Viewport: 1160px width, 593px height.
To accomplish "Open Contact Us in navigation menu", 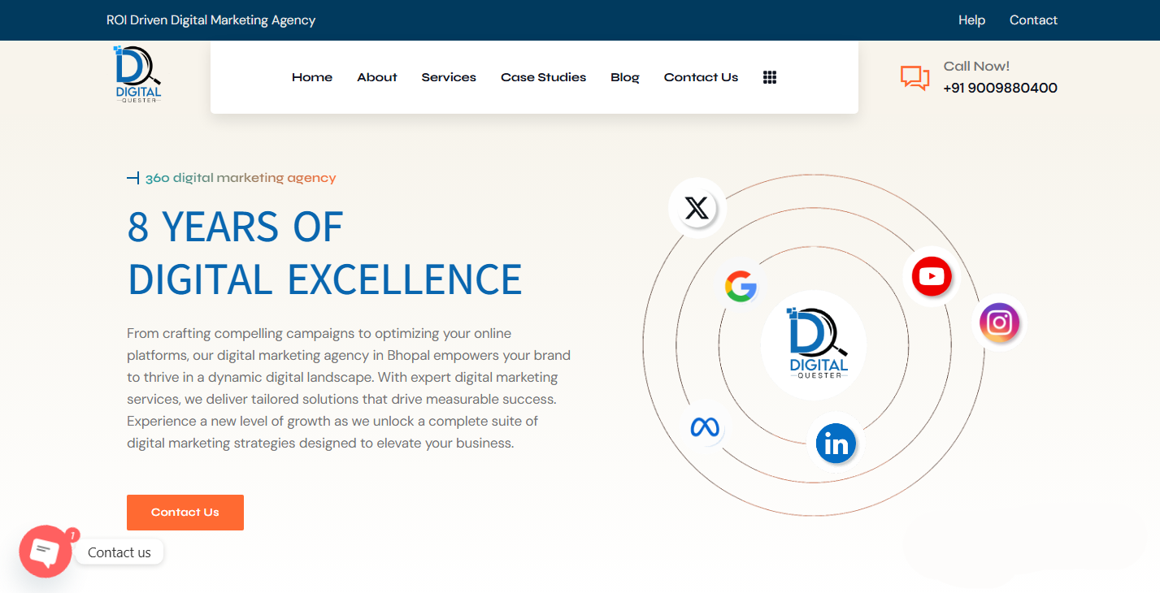I will coord(701,77).
